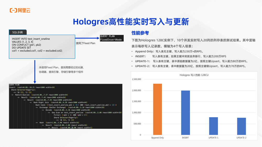The image size is (262, 147).
Task: Click the 未使用Fixed Plan explanation text
Action: pyautogui.click(x=62, y=67)
